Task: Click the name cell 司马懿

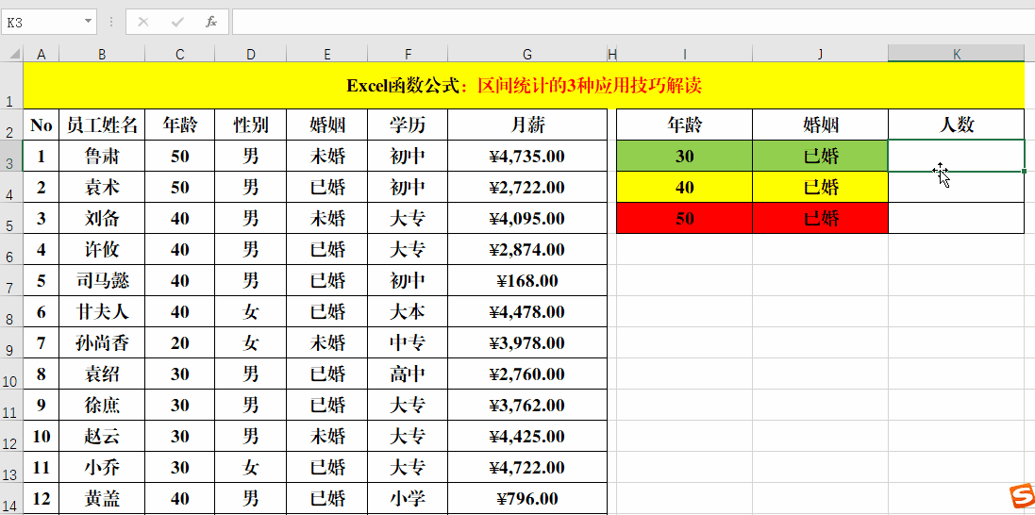Action: tap(102, 281)
